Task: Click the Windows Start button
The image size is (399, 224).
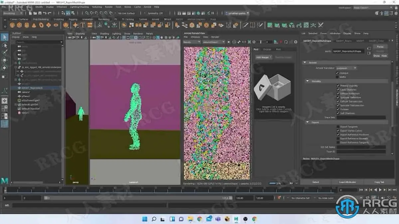Action: pyautogui.click(x=145, y=219)
